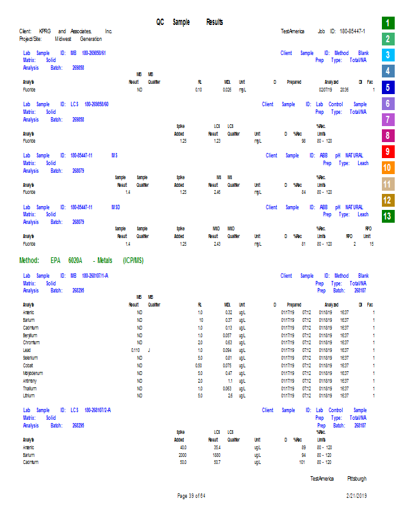Screen dimensions: 396x512
Task: Jump to the gold tab 12
Action: (387, 200)
